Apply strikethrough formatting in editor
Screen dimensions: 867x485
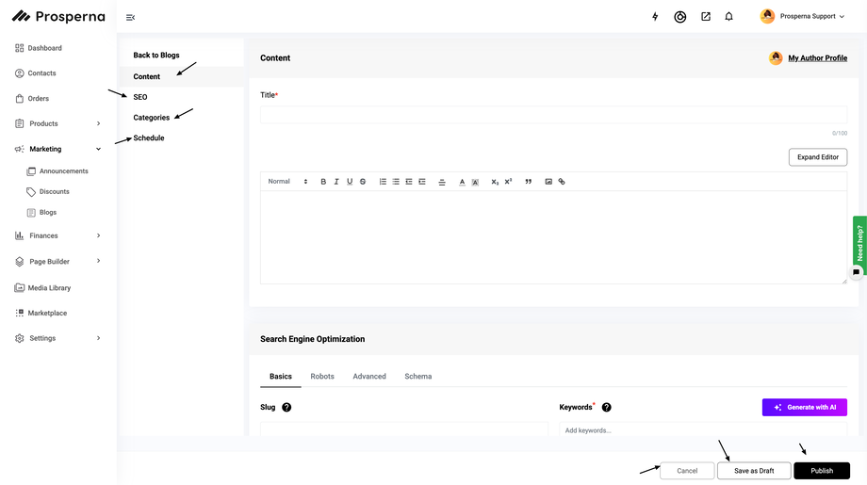363,182
